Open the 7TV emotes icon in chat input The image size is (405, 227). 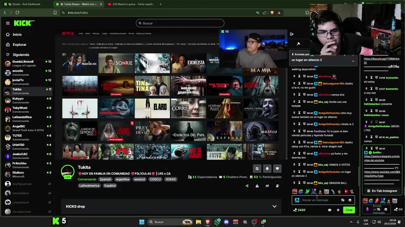(x=343, y=200)
